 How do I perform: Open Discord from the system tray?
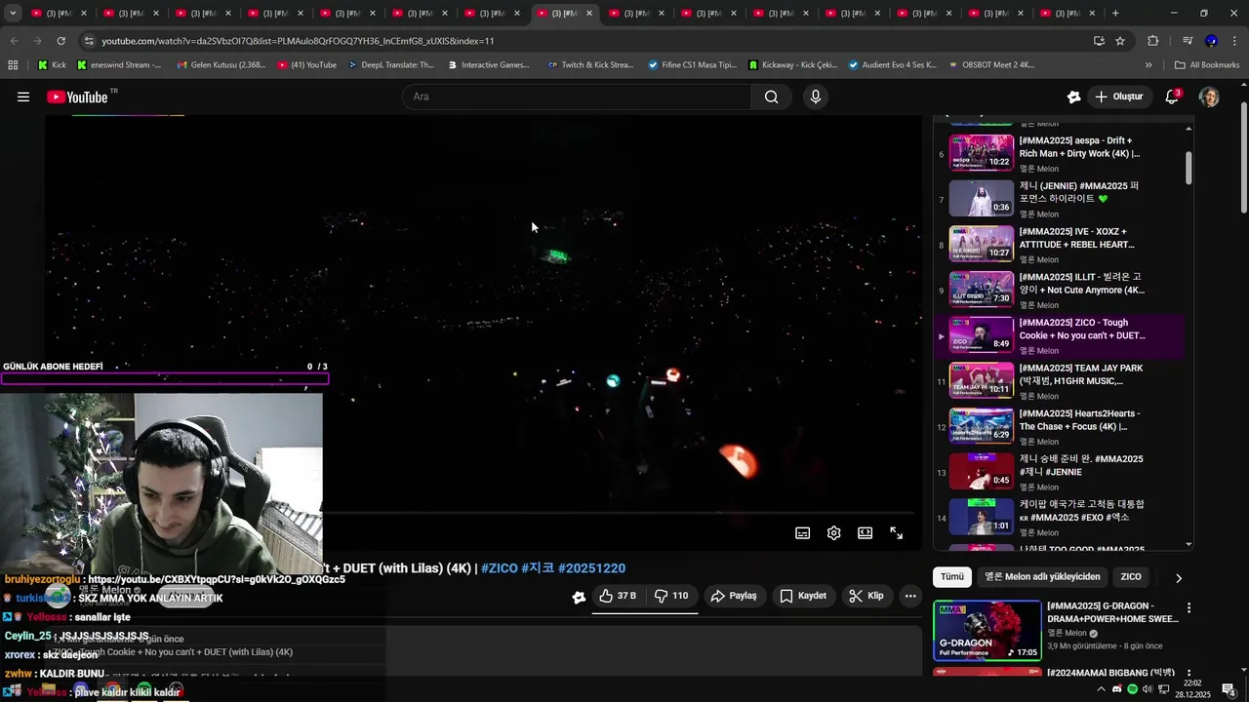pos(1117,689)
